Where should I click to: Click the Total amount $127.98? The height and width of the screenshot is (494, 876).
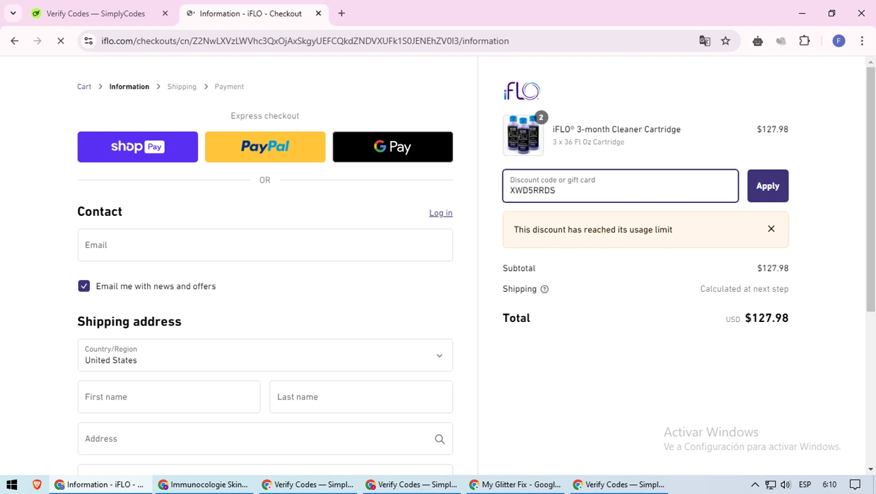767,318
